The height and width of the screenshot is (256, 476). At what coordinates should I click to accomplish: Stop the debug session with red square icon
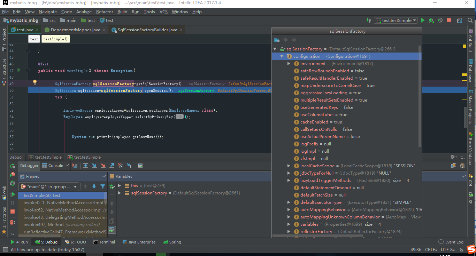(x=12, y=211)
